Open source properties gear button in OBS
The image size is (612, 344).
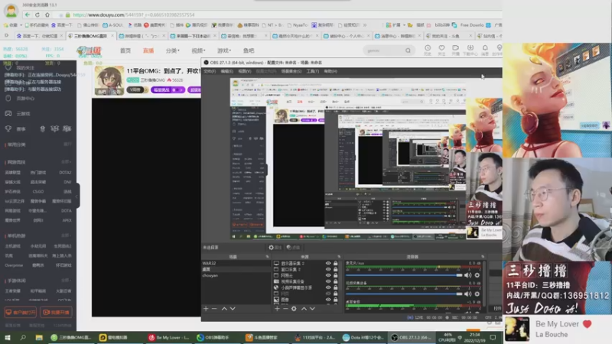(275, 247)
